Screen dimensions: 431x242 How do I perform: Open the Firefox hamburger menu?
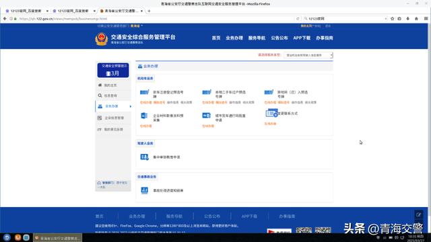coord(426,19)
